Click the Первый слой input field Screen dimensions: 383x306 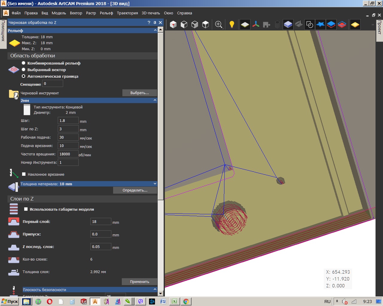(x=101, y=222)
